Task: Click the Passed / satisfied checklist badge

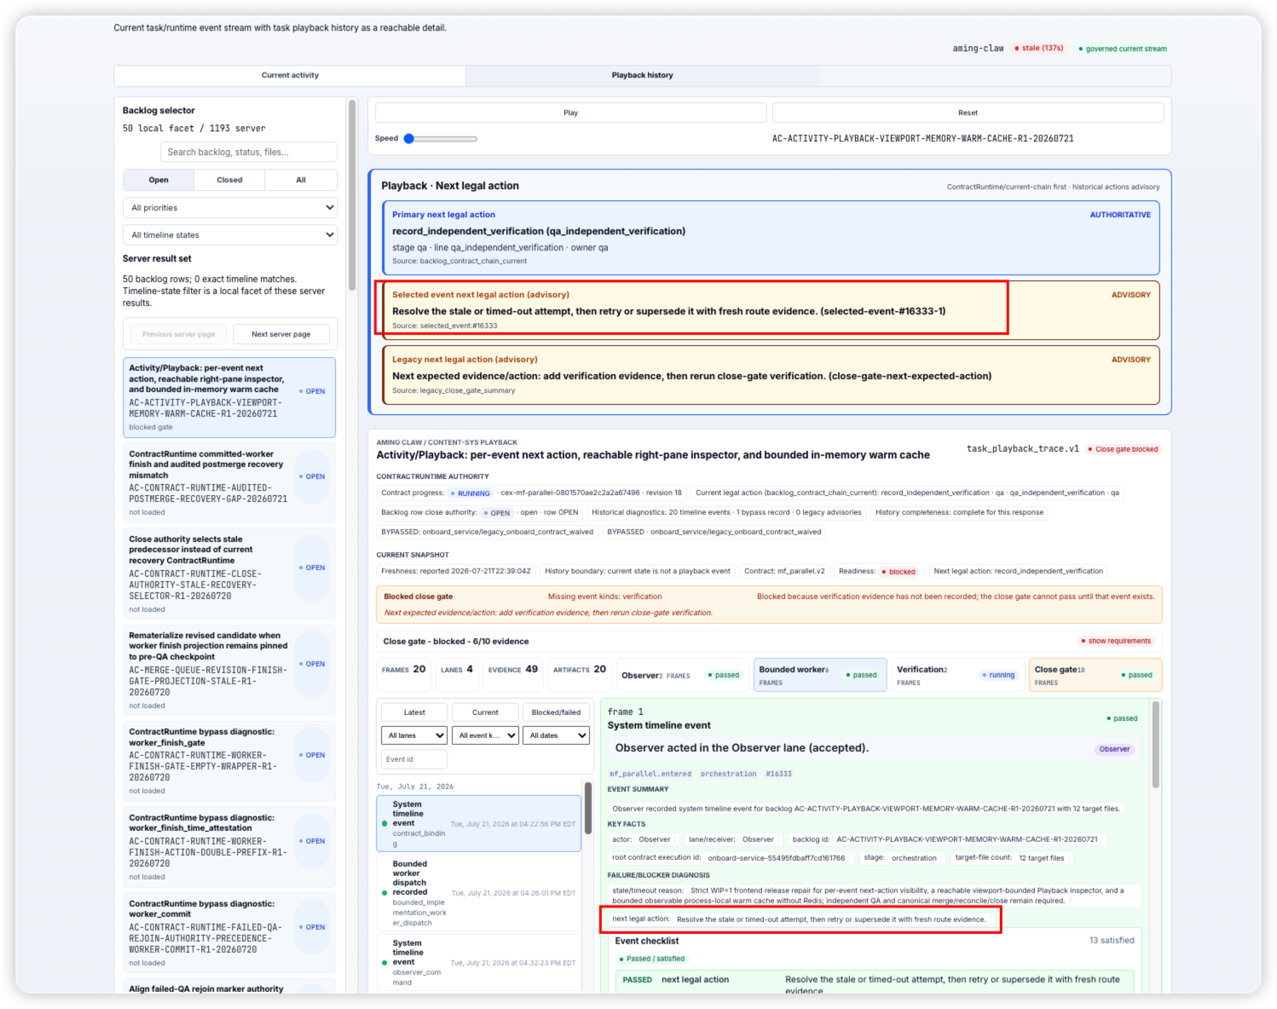Action: pyautogui.click(x=652, y=959)
